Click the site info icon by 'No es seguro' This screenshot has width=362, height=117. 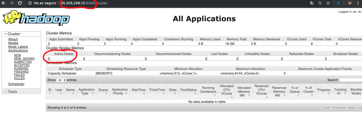pyautogui.click(x=30, y=3)
